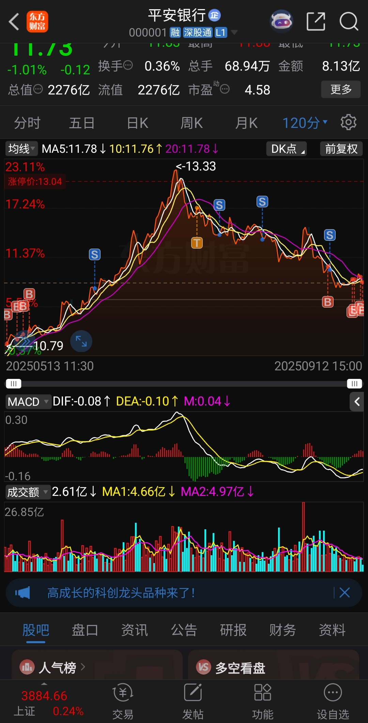Tap the info icon beside 换手
The image size is (368, 723).
pos(128,65)
